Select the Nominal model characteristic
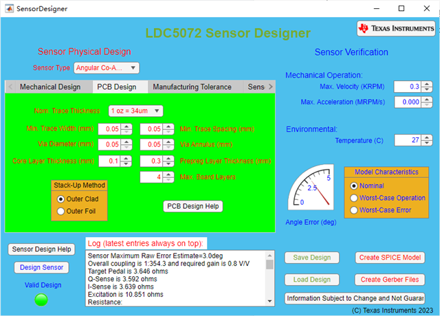The height and width of the screenshot is (316, 440). [x=367, y=186]
